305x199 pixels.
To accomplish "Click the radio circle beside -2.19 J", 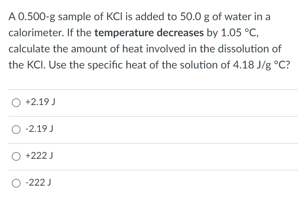I will pos(16,129).
